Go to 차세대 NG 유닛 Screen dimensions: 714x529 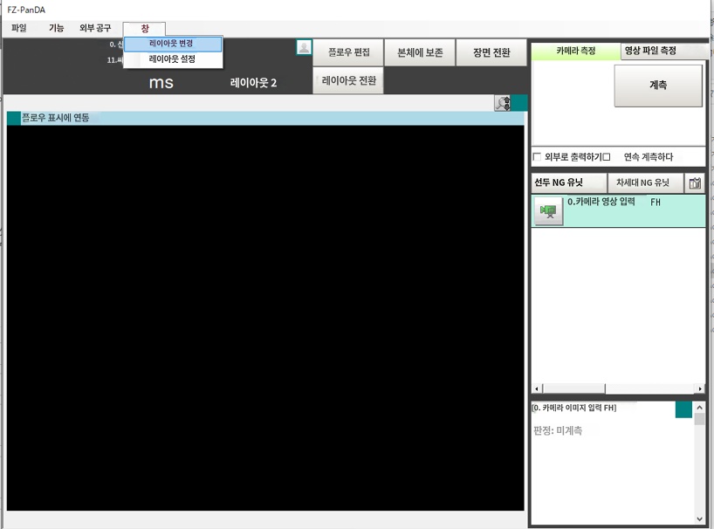click(645, 183)
